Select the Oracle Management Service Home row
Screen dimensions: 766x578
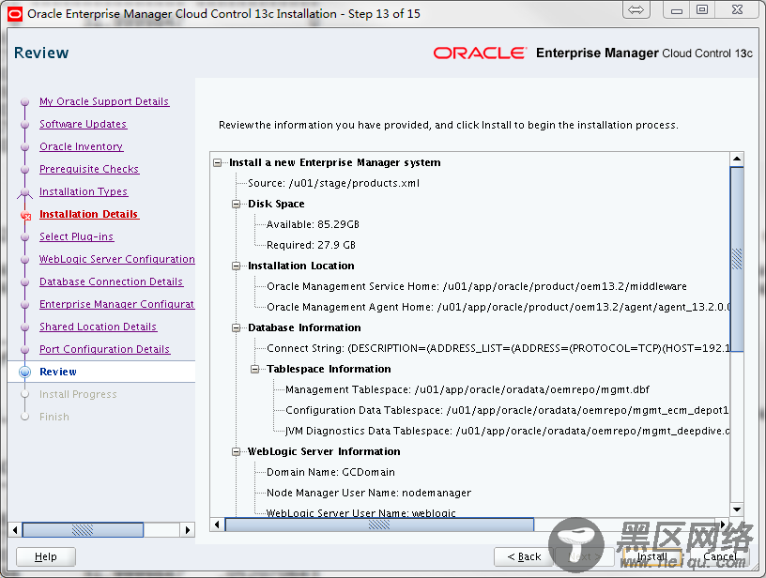point(476,286)
